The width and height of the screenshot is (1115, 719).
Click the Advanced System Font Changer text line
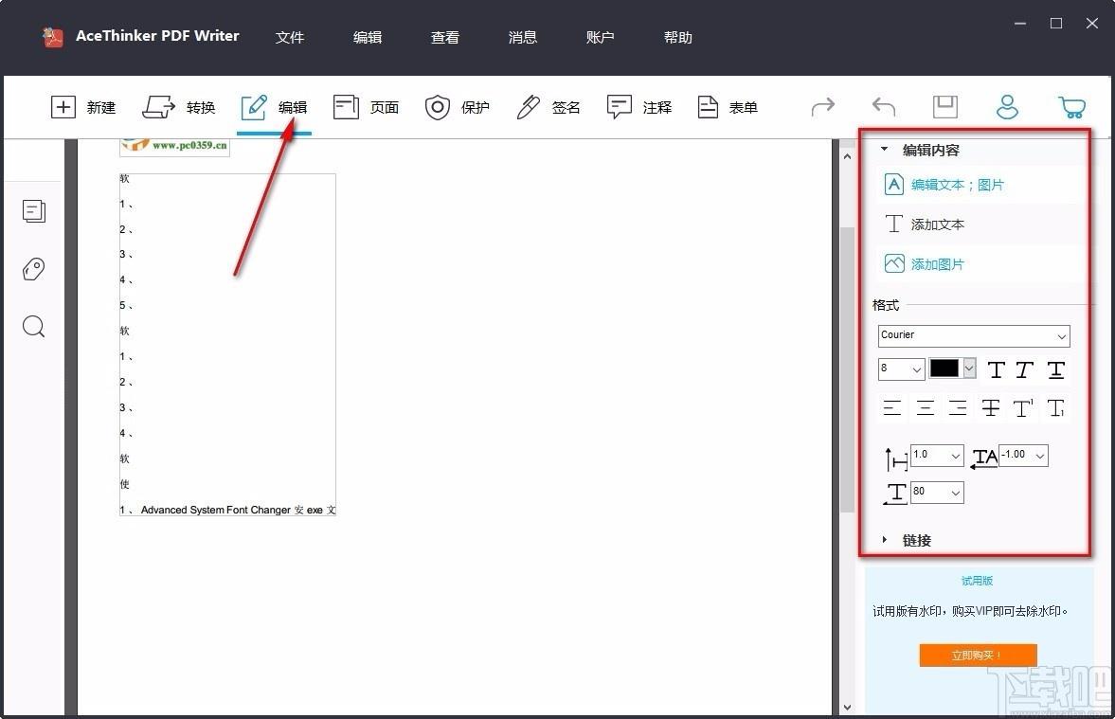[x=227, y=510]
